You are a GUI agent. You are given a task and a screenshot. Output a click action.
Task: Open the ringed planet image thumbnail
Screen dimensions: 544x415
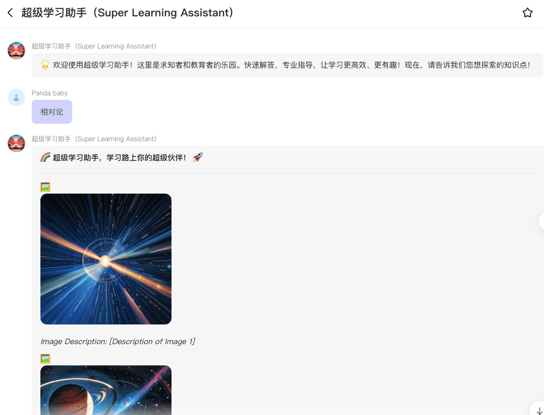pyautogui.click(x=106, y=390)
